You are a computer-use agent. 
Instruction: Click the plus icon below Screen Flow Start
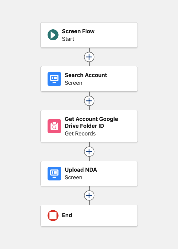coord(89,57)
